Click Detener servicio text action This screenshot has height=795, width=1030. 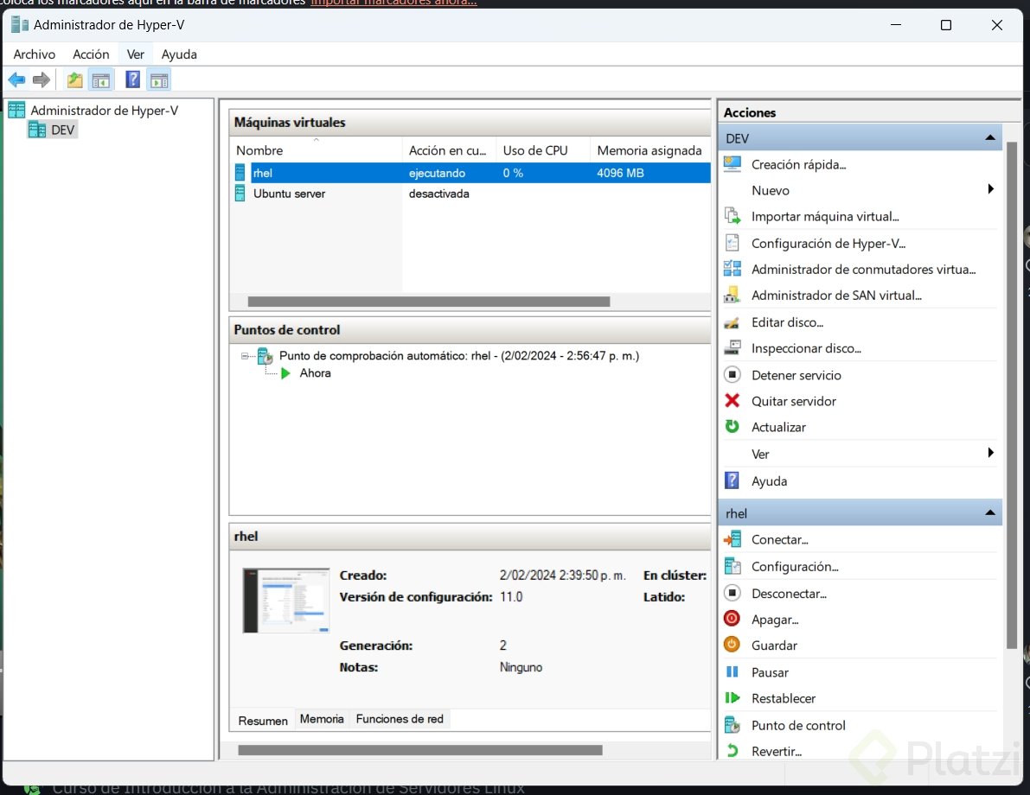pyautogui.click(x=796, y=375)
